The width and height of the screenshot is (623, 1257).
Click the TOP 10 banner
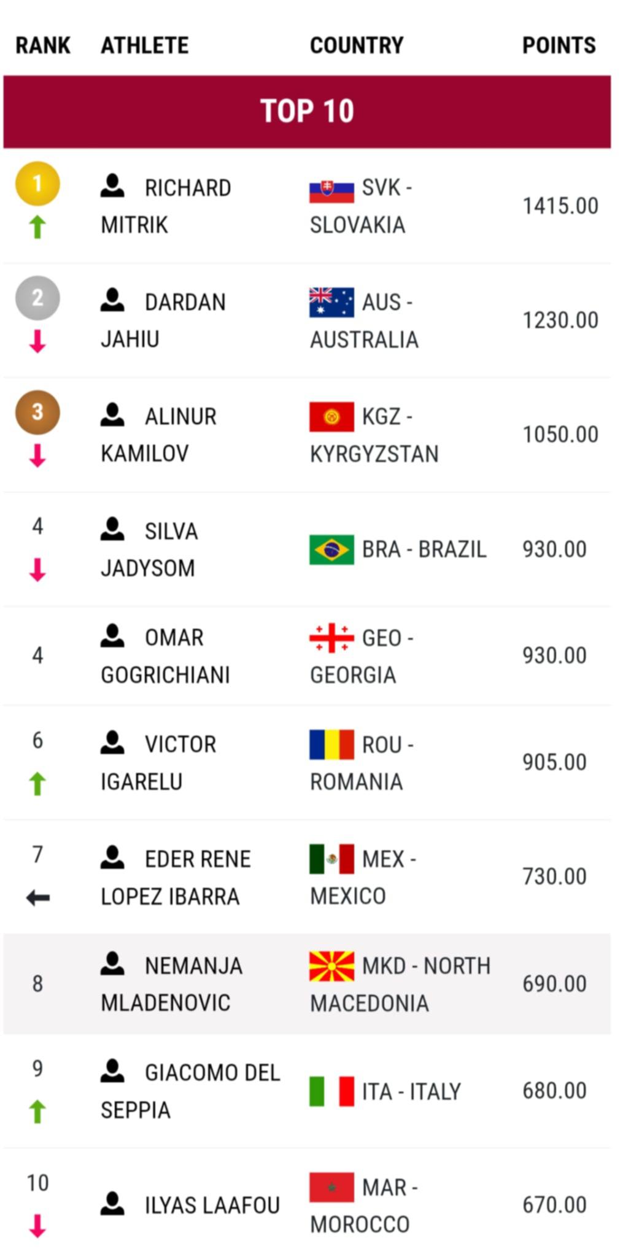307,111
